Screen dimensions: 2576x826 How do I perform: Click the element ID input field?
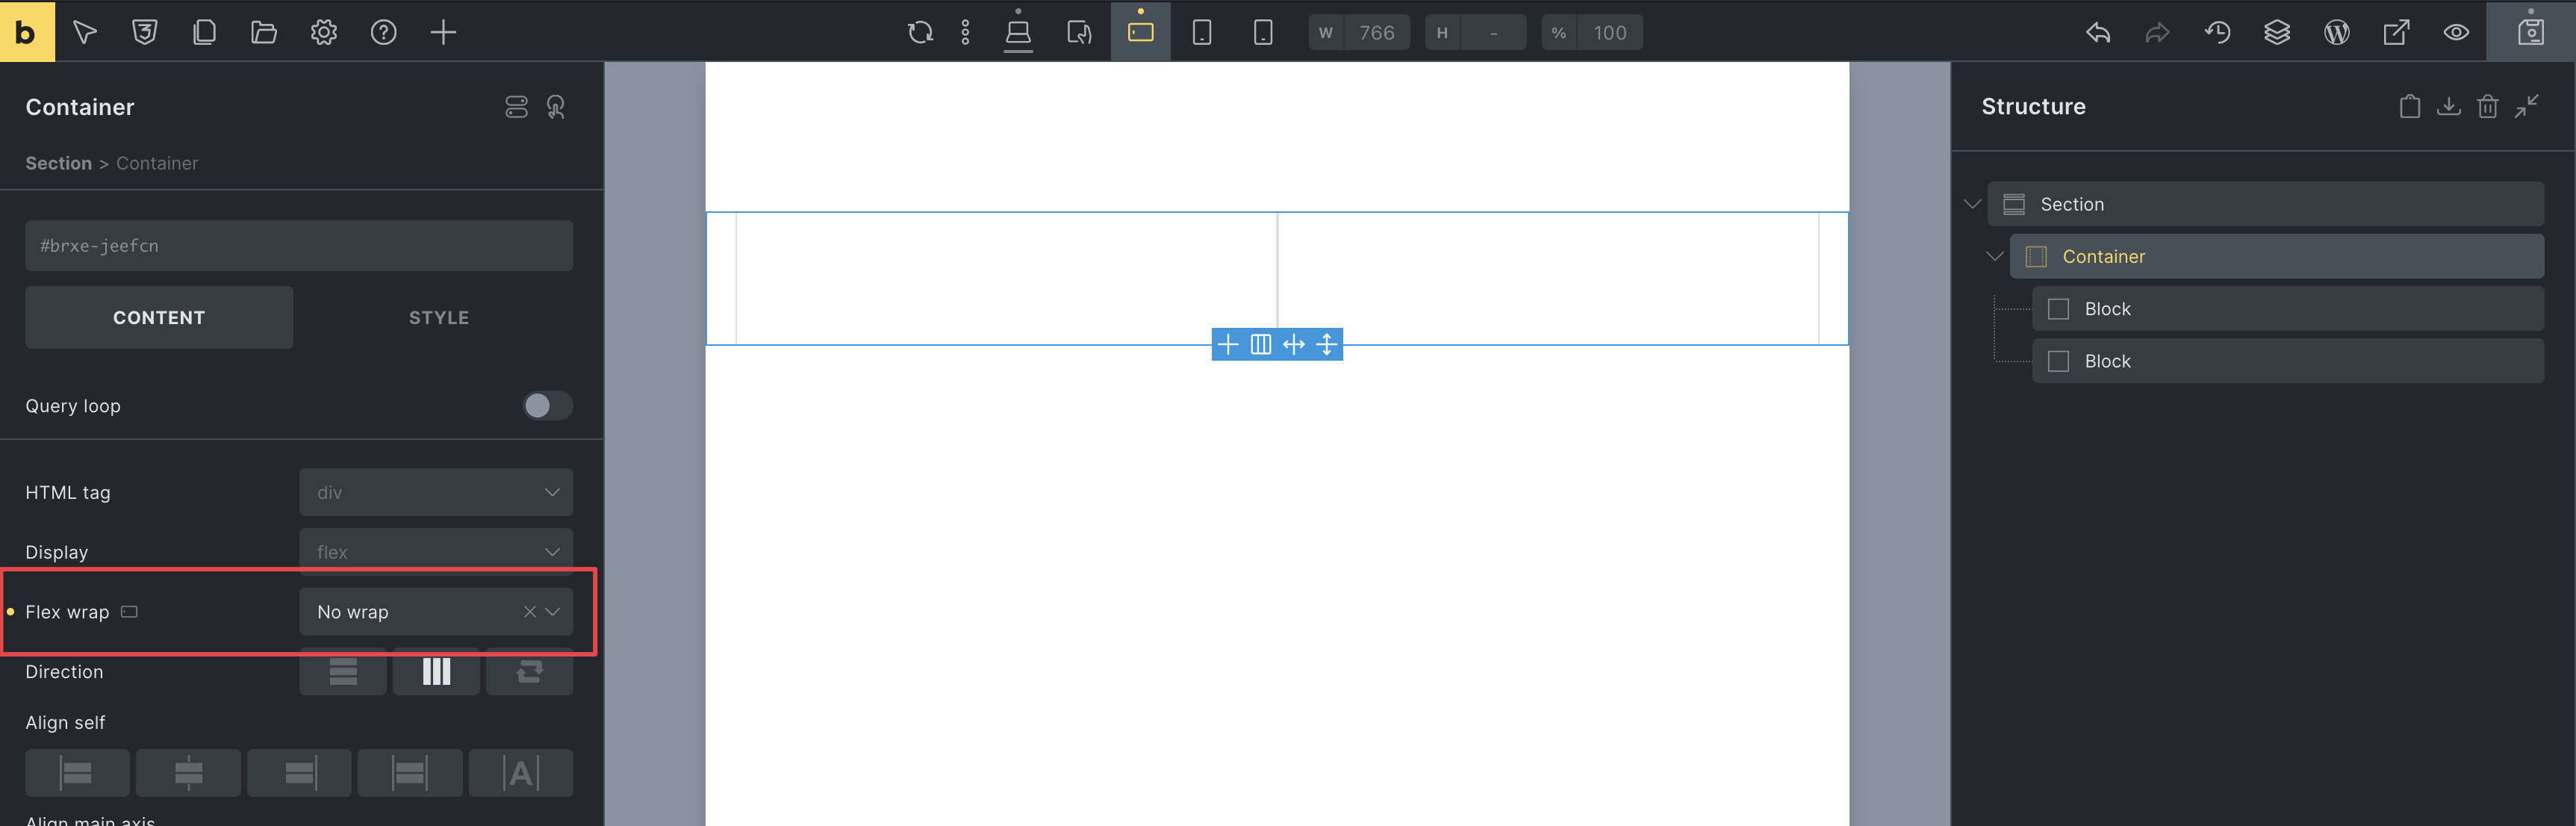tap(299, 246)
